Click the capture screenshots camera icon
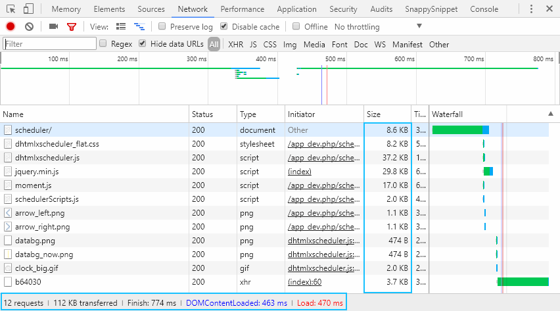This screenshot has height=311, width=560. (x=54, y=26)
